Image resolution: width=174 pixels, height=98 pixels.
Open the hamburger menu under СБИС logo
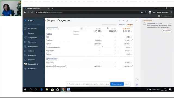point(25,24)
